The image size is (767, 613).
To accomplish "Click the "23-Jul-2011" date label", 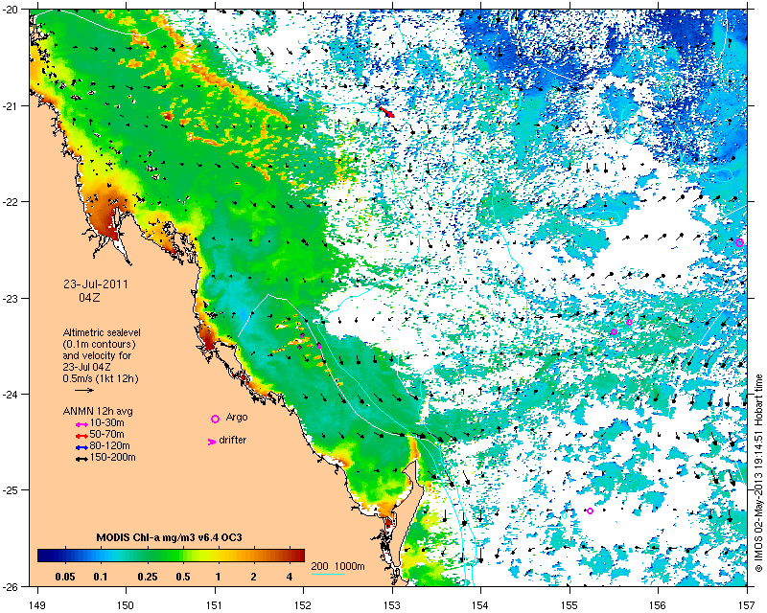I will 95,284.
